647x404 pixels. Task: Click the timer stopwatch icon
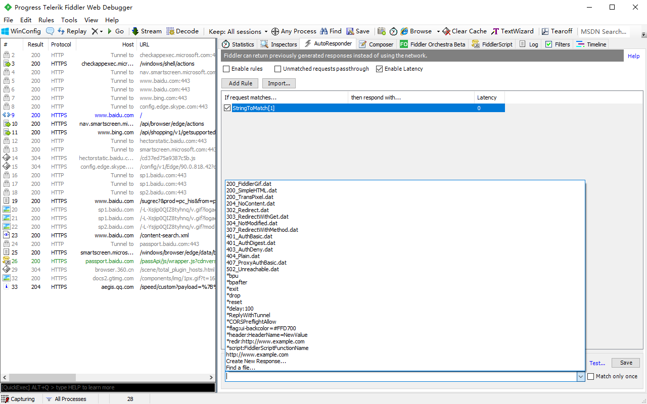point(393,31)
